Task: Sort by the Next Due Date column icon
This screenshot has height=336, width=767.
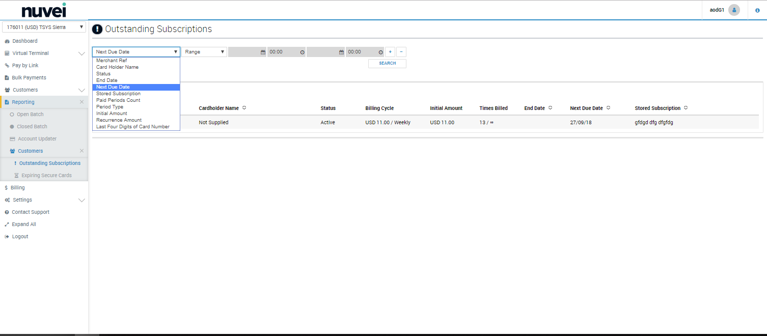Action: (609, 108)
